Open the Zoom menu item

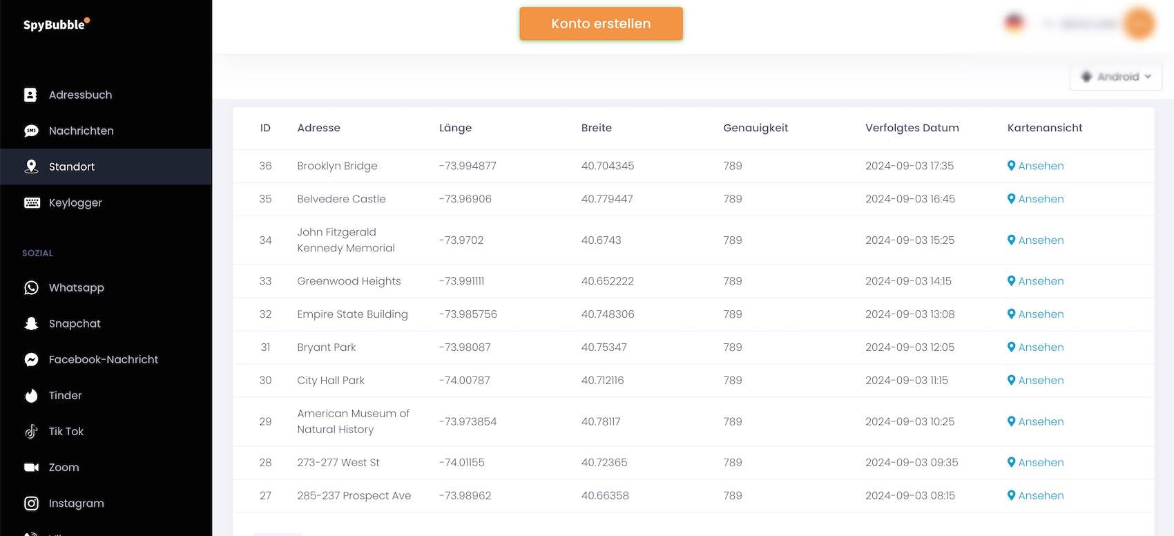[x=106, y=467]
